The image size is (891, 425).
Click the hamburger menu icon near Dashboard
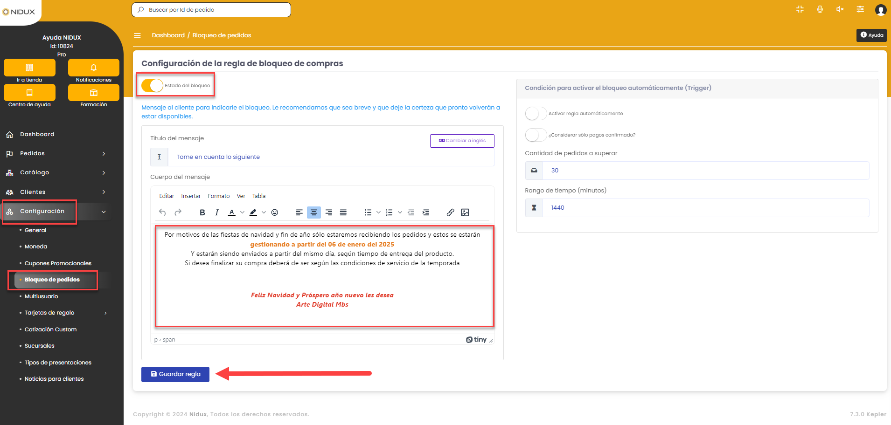137,35
